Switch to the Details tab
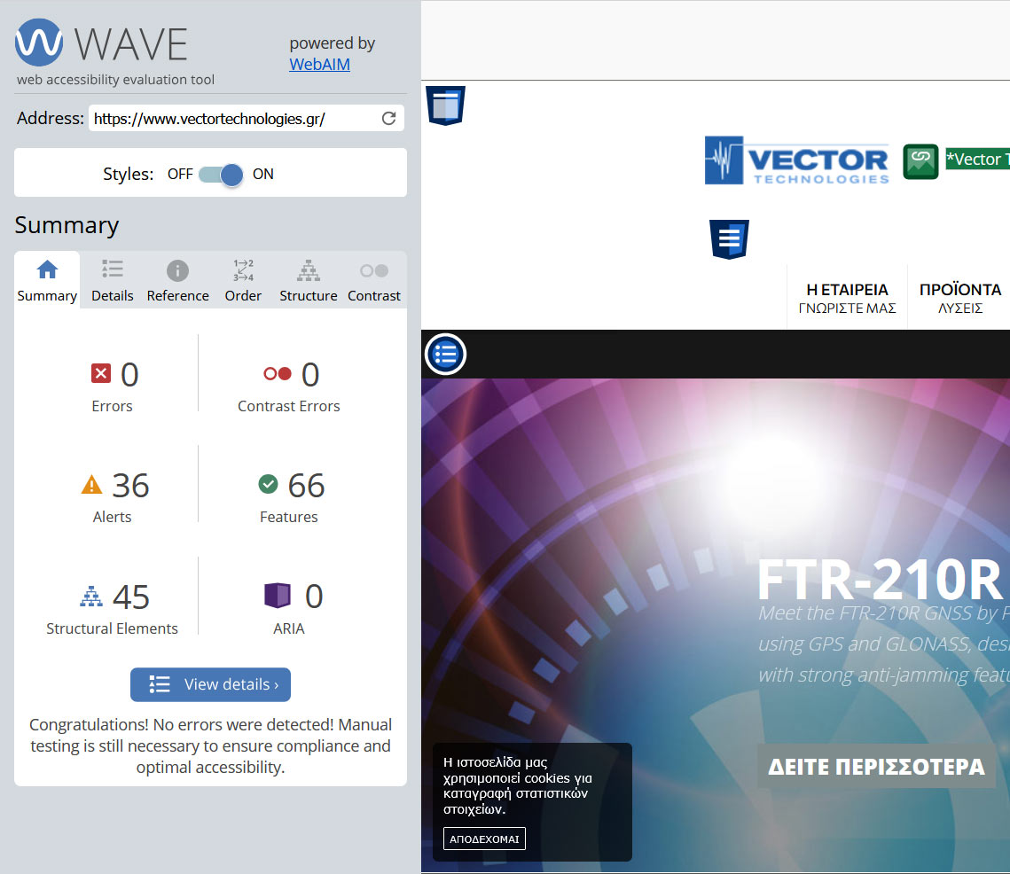Screen dimensions: 1010x874 (x=112, y=280)
